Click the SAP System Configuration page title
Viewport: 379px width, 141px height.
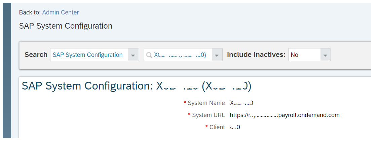coord(66,26)
